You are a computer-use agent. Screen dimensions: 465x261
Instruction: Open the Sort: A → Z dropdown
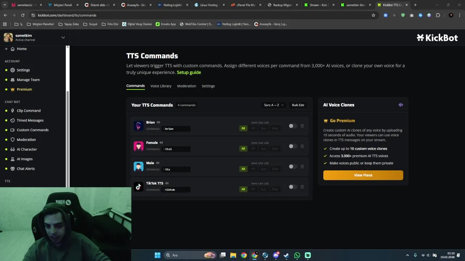click(274, 105)
